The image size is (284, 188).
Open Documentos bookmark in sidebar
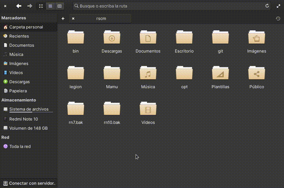point(29,45)
